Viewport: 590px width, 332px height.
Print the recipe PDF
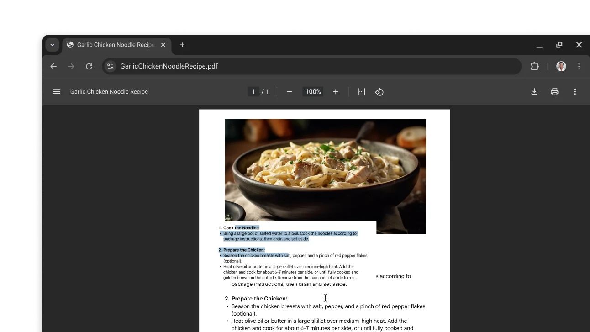[554, 91]
